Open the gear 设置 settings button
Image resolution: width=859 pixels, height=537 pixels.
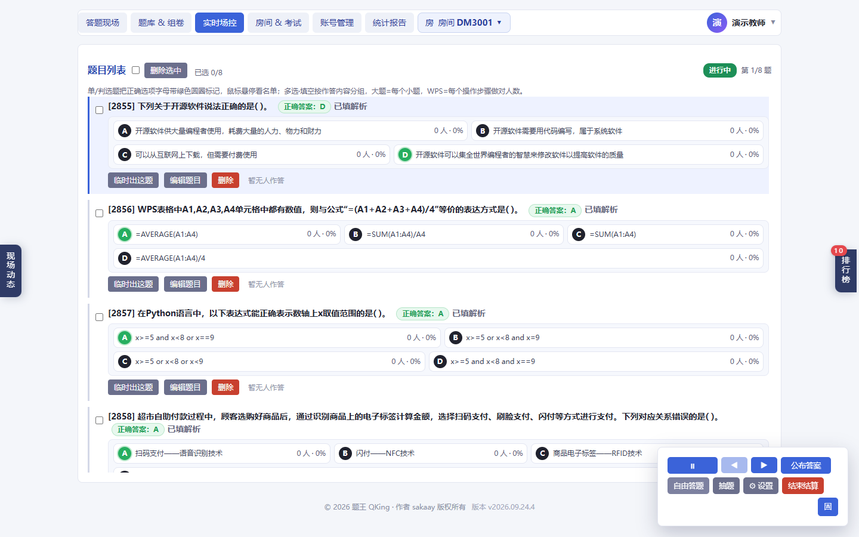tap(761, 486)
